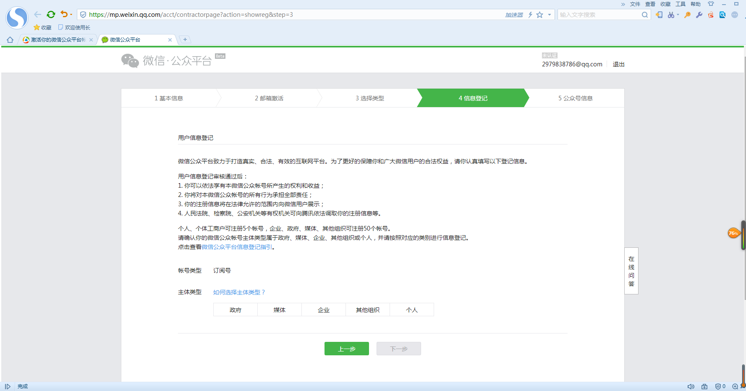Reload the page with the green refresh icon

point(51,15)
